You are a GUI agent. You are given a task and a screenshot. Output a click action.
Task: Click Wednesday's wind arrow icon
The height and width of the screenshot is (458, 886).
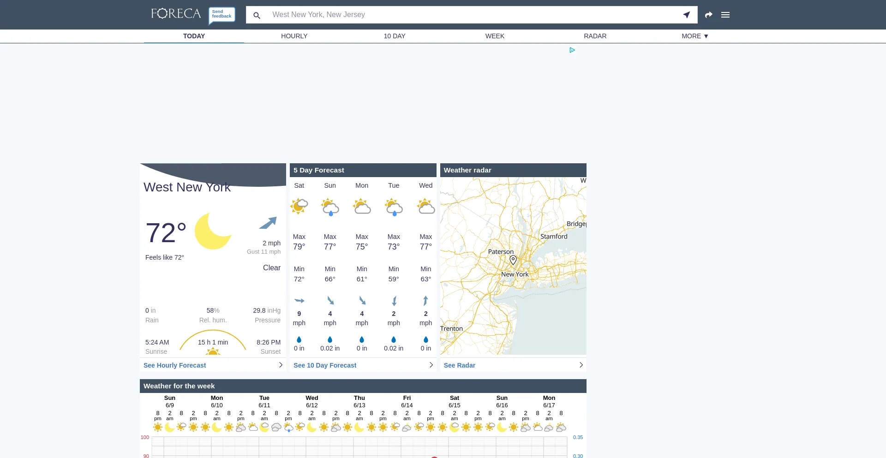tap(425, 301)
